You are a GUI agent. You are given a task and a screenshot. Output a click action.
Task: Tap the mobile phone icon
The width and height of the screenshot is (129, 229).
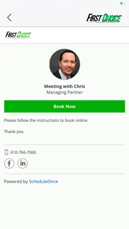6,152
